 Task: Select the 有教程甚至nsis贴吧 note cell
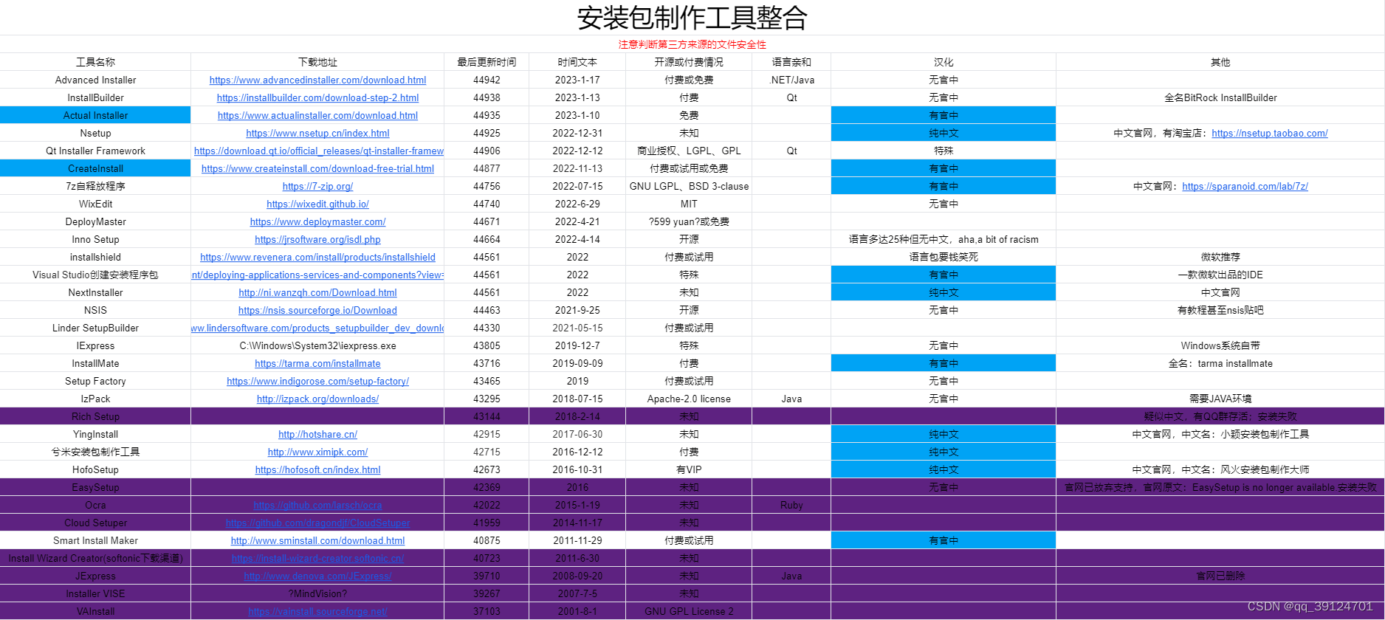(x=1220, y=310)
